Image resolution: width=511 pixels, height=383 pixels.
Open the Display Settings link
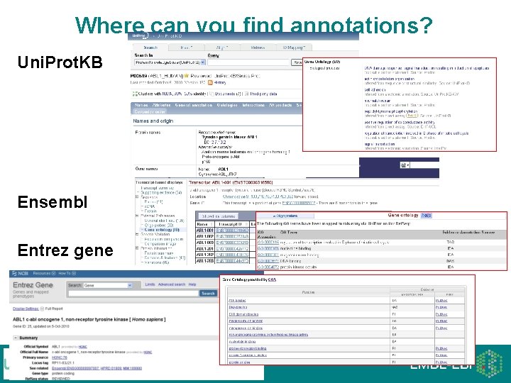tap(26, 309)
